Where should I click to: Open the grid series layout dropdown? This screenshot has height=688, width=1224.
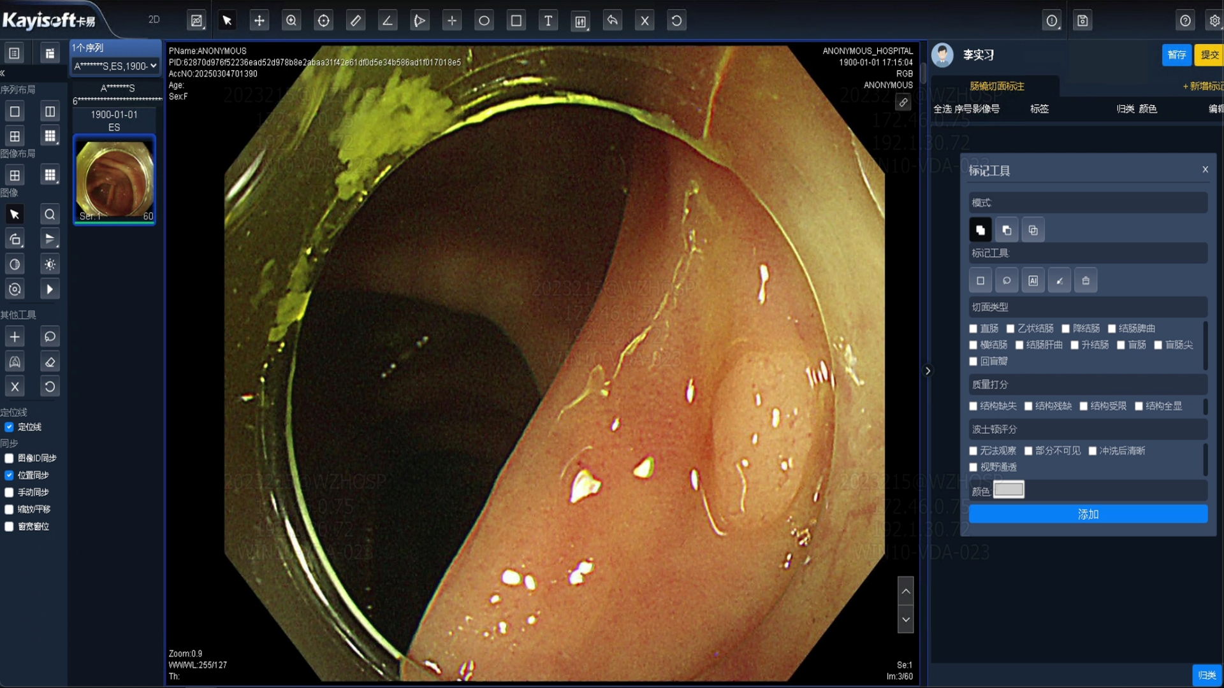click(50, 136)
